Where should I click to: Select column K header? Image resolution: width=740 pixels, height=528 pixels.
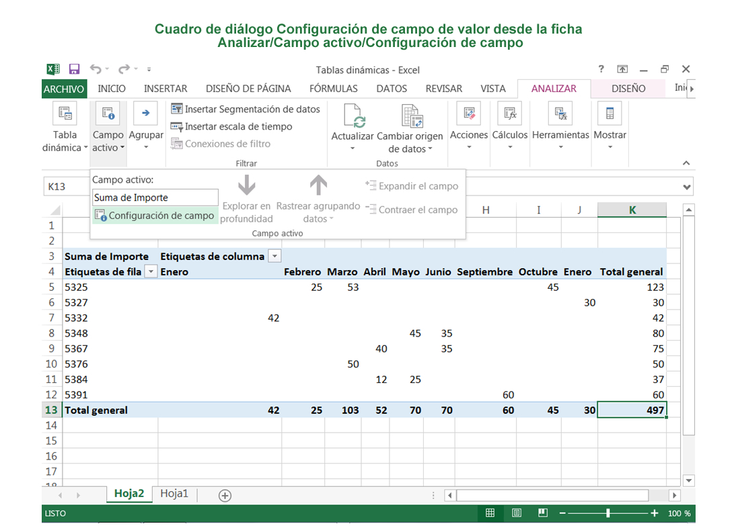point(632,210)
